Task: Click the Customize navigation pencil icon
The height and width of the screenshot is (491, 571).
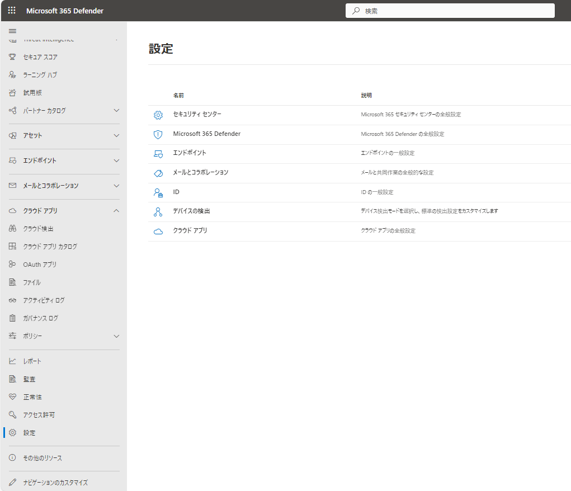Action: click(12, 482)
